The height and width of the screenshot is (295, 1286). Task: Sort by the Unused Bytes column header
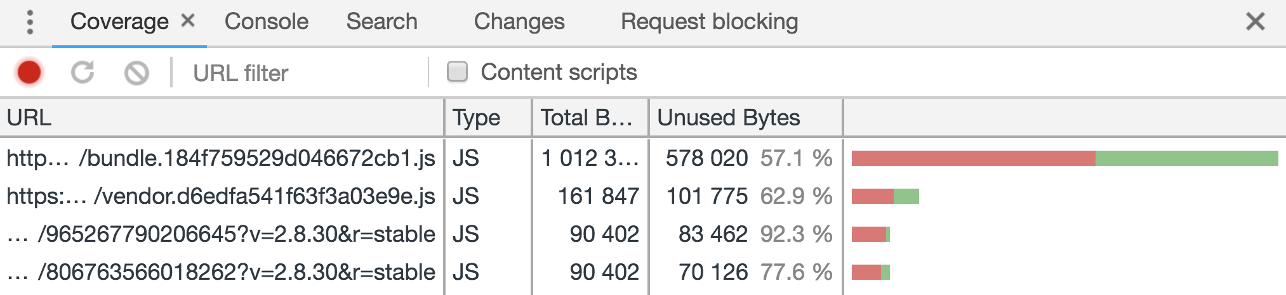pos(745,118)
